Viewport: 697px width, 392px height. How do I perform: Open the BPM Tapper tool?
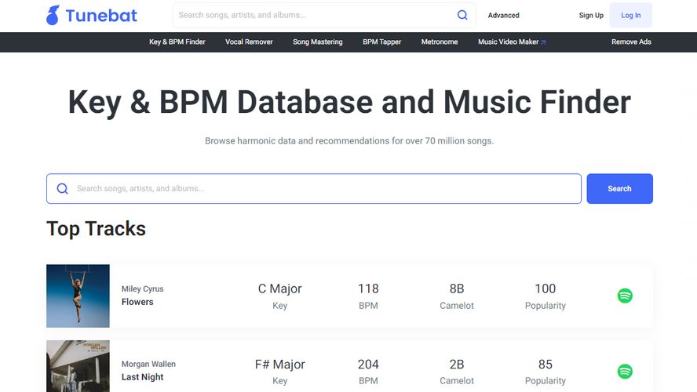pos(381,42)
